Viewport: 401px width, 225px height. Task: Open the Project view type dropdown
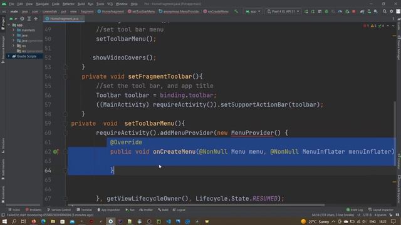[13, 19]
